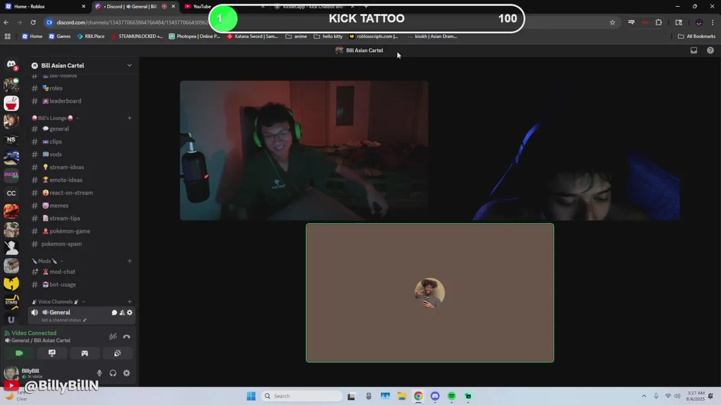Open the NS server icon

click(x=11, y=139)
